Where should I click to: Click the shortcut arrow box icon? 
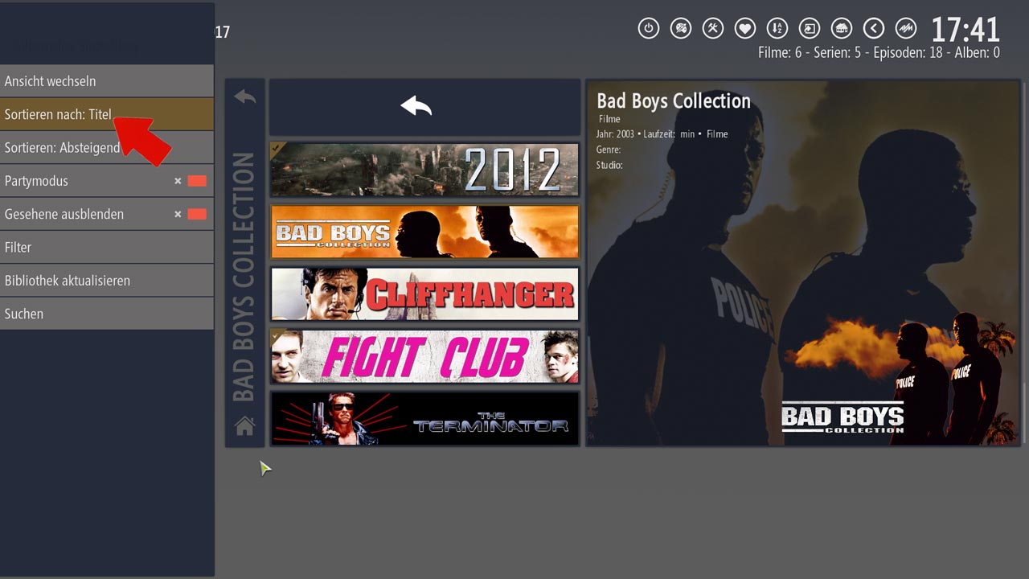[x=809, y=29]
